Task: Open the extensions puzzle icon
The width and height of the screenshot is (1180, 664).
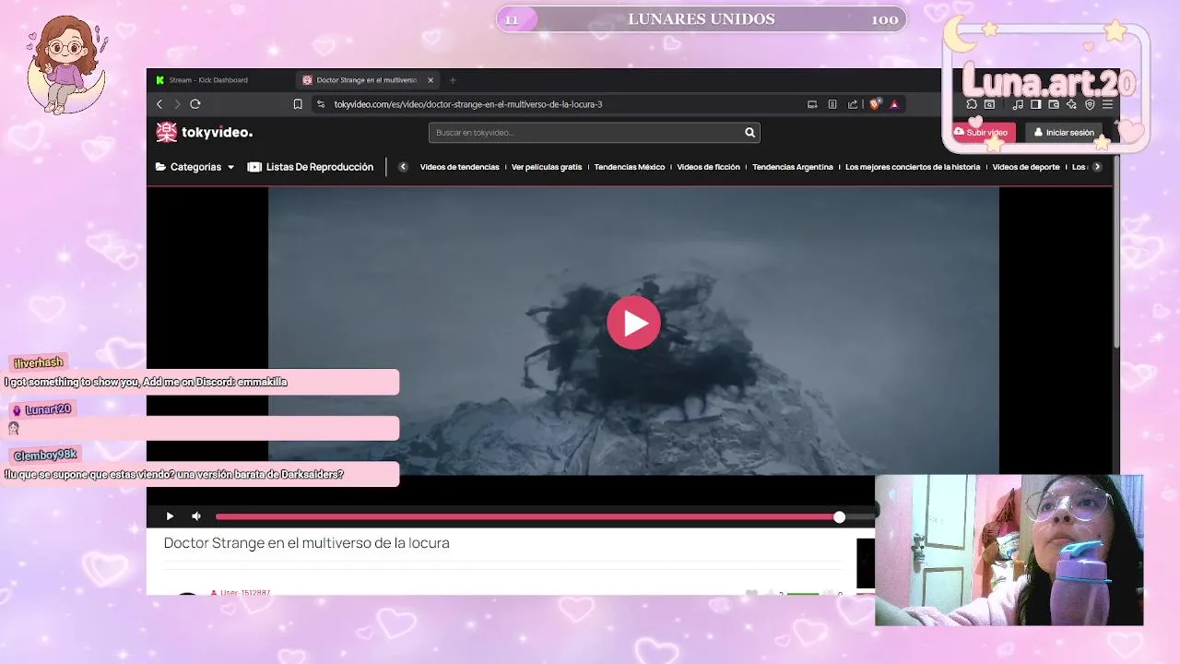Action: click(972, 104)
